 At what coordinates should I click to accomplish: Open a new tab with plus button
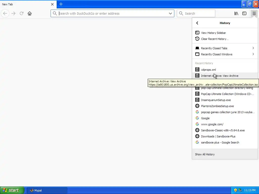[x=61, y=4]
